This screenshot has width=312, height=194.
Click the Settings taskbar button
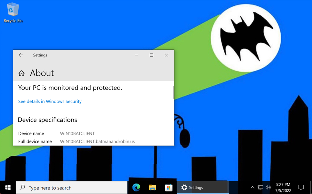coord(203,187)
